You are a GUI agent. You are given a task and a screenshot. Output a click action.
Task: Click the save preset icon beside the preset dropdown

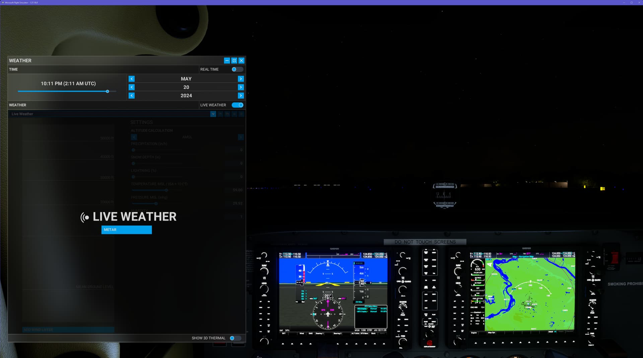click(220, 114)
